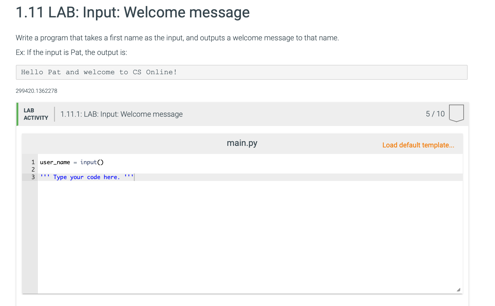Click the 'Ex: If the input is Pat' sentence
Viewport: 495px width, 306px height.
pos(71,52)
